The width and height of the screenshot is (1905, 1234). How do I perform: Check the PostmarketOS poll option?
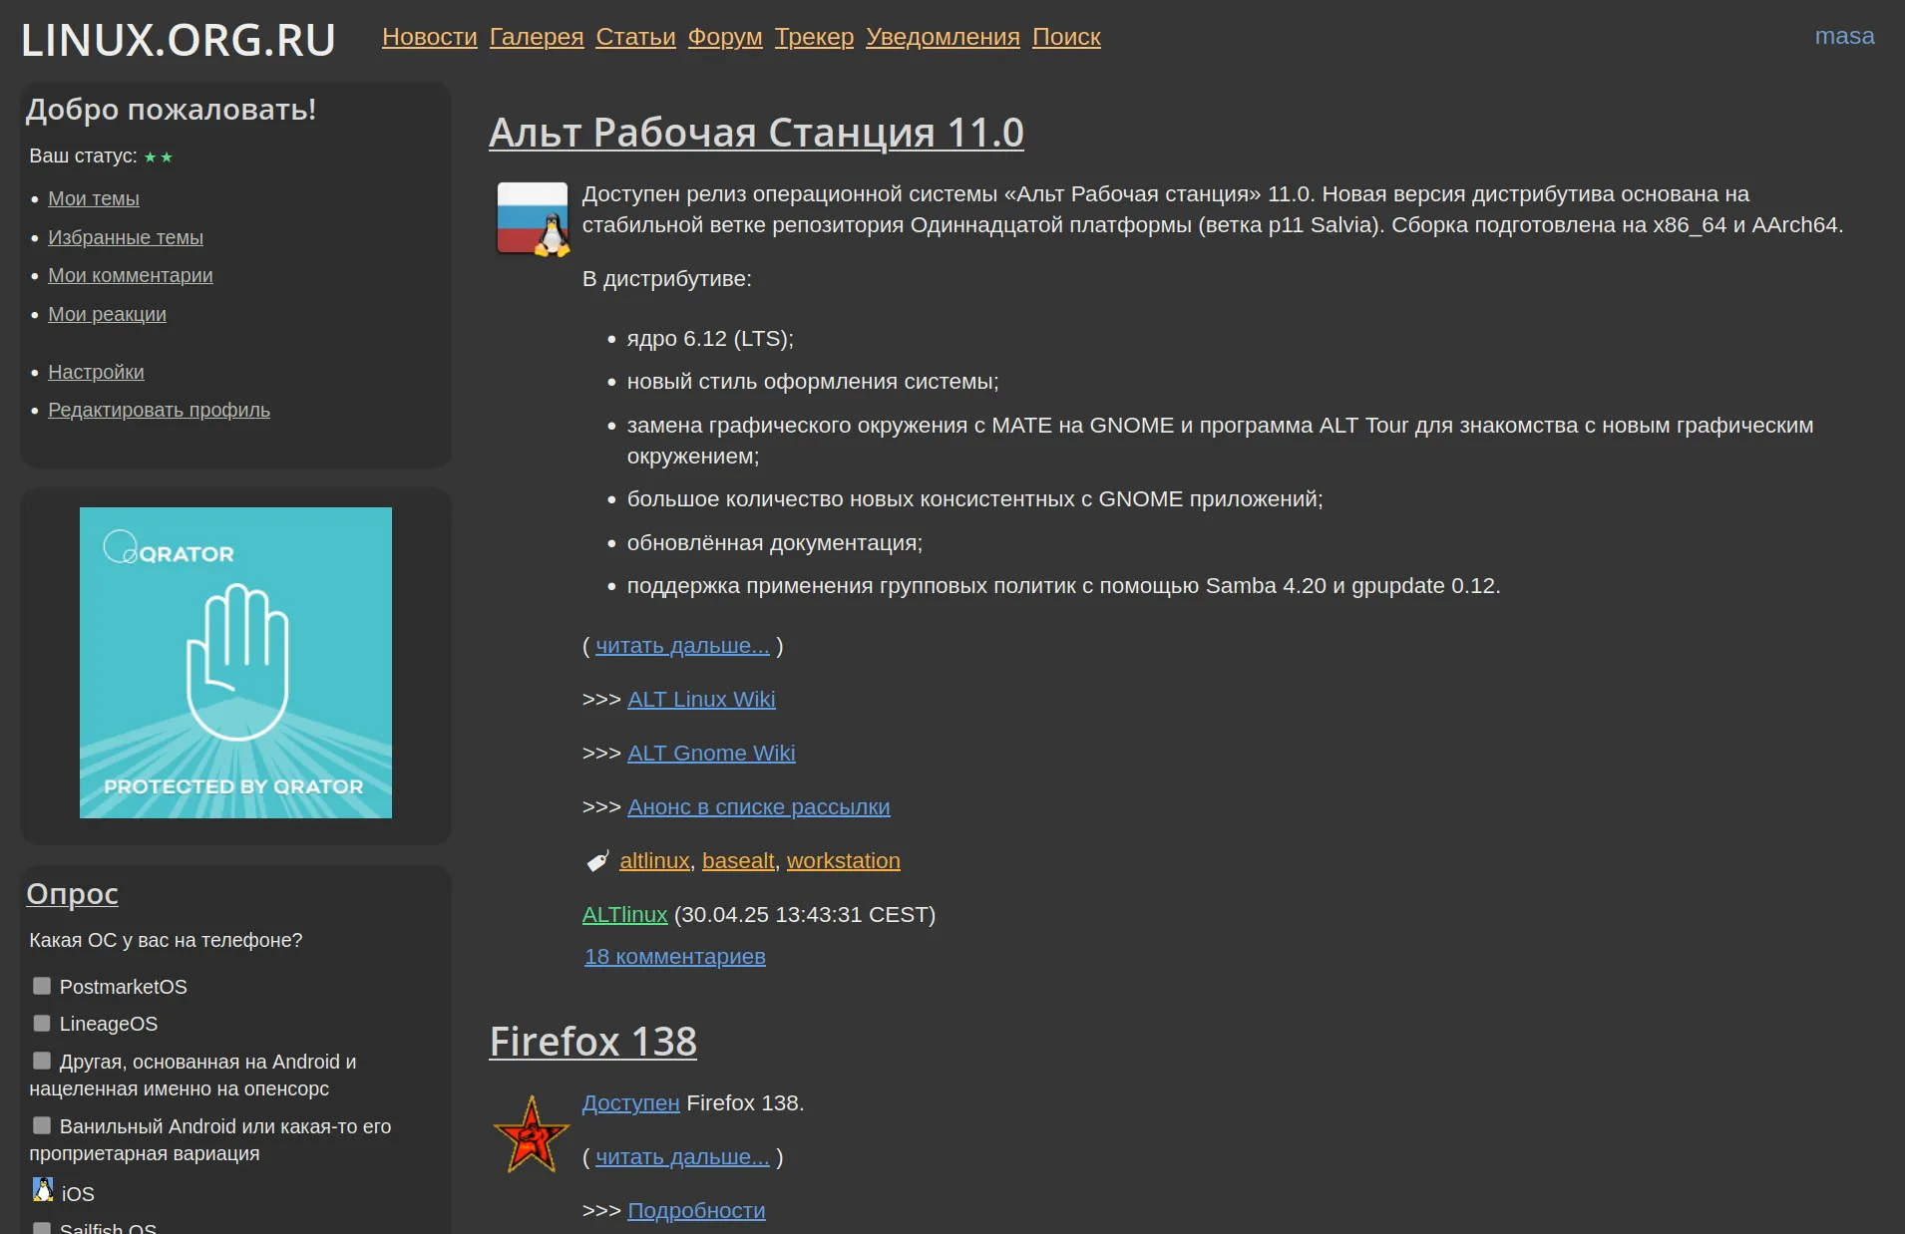[42, 986]
